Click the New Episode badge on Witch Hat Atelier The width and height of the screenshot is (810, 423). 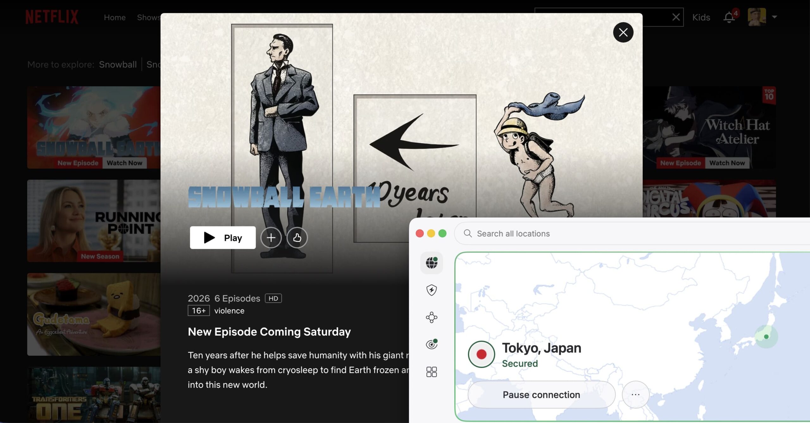point(681,163)
